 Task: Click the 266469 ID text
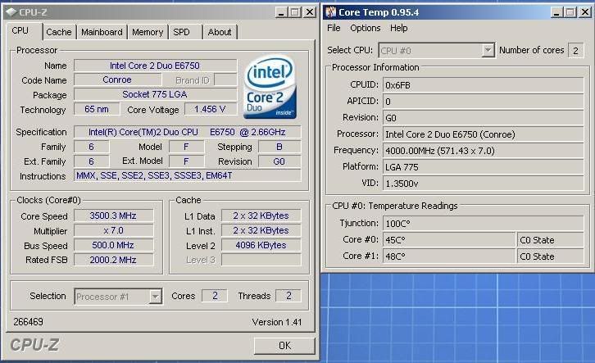pos(28,322)
